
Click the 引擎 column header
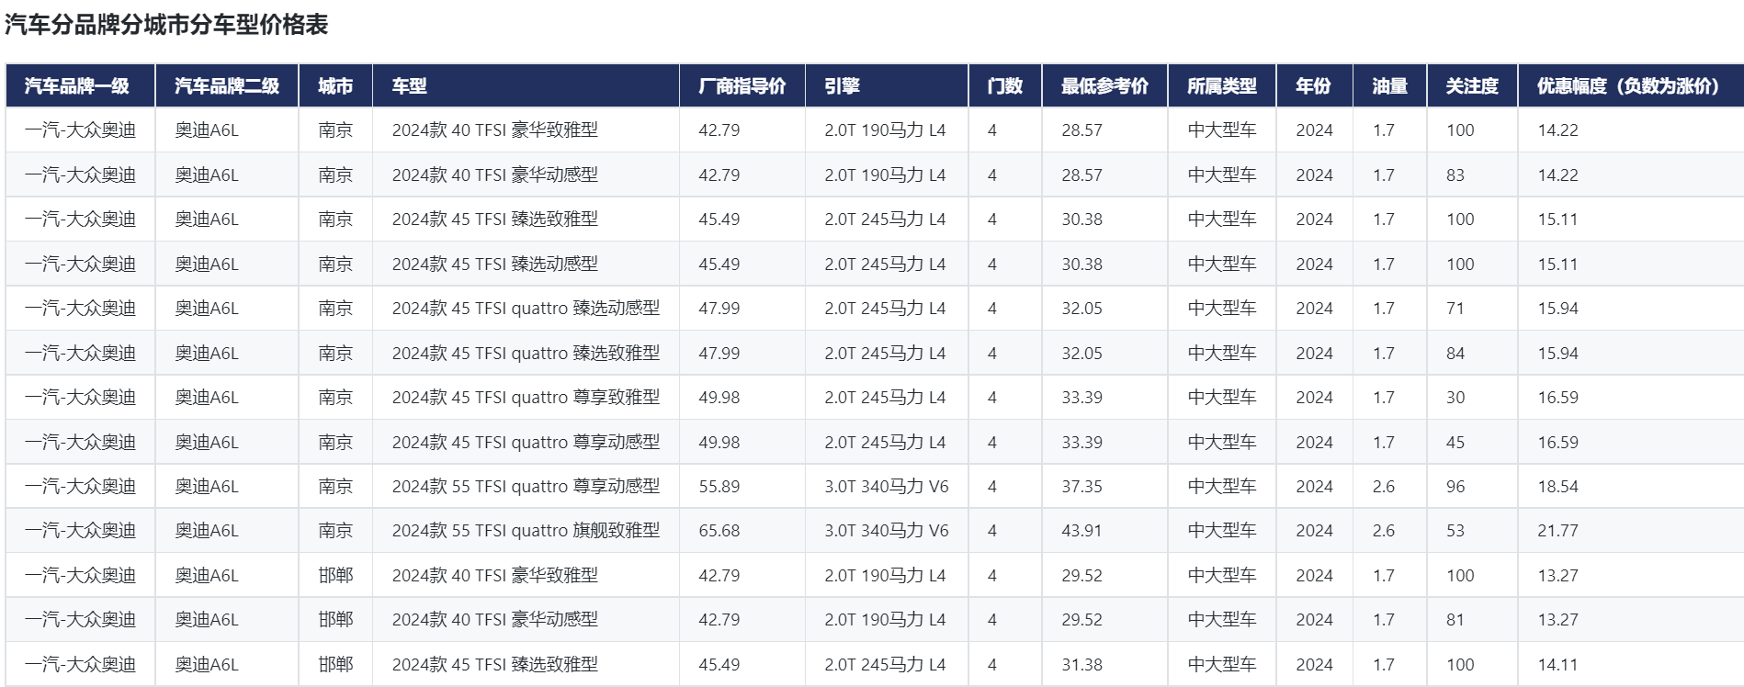886,85
